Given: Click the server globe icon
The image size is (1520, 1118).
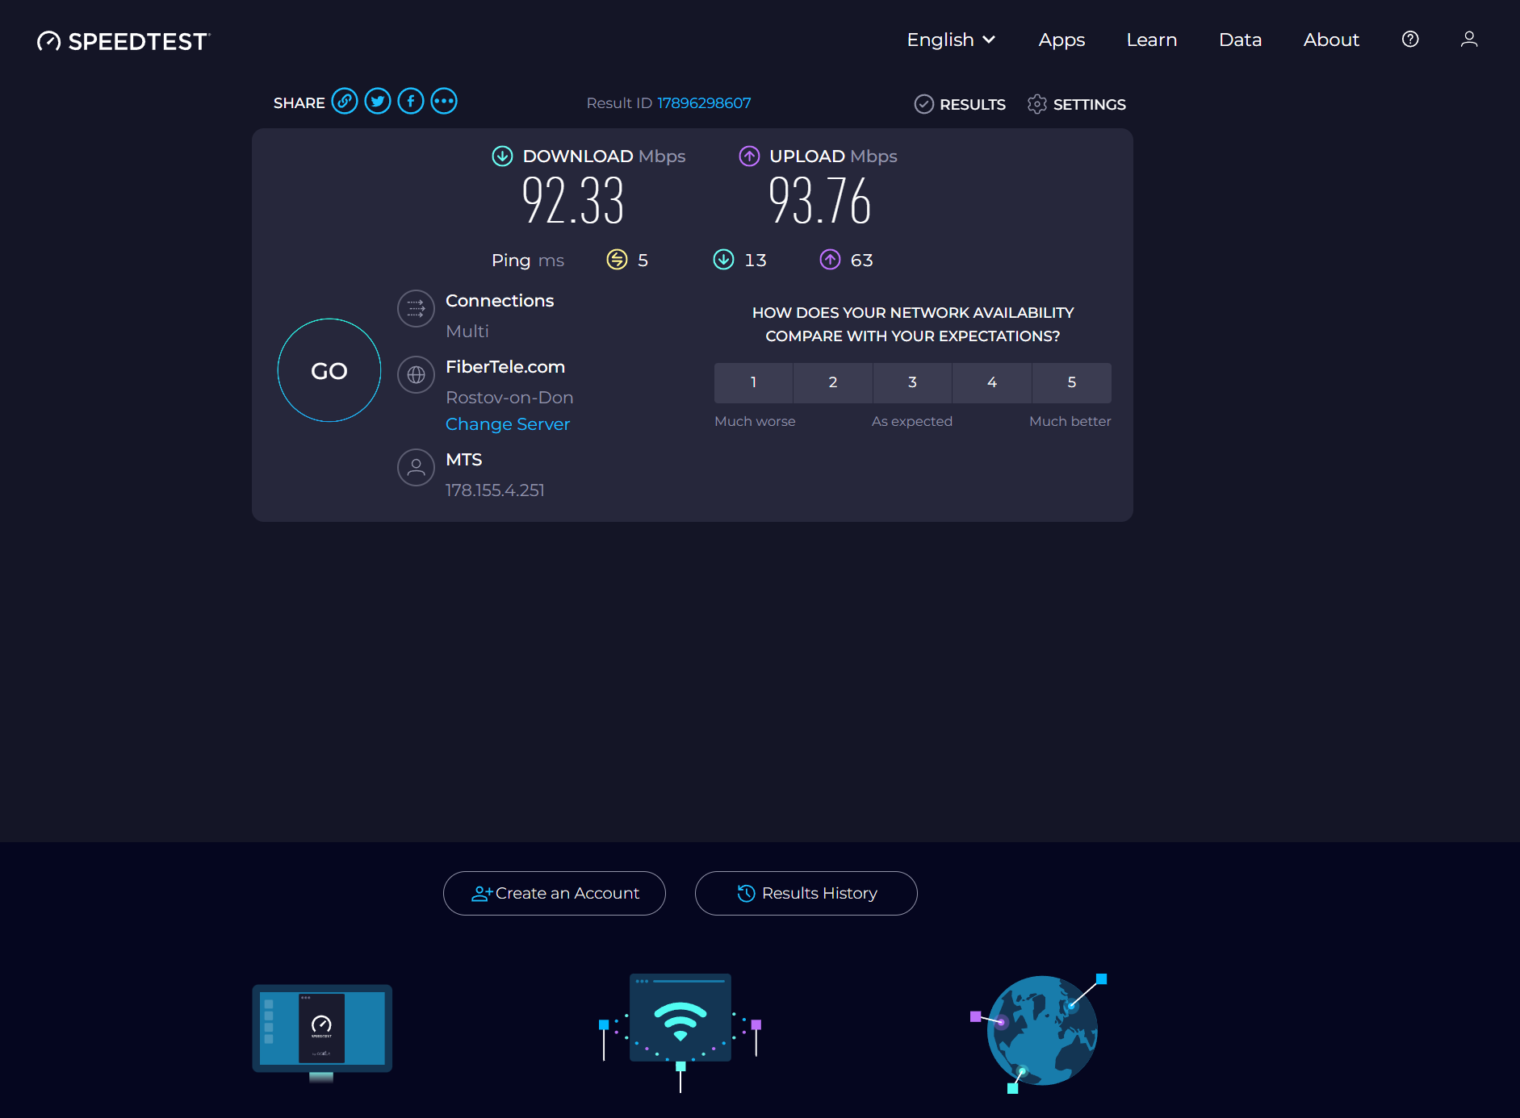Looking at the screenshot, I should 416,374.
